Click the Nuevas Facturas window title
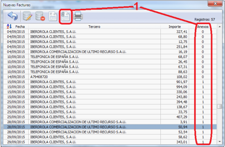Image resolution: width=225 pixels, height=147 pixels. [17, 5]
